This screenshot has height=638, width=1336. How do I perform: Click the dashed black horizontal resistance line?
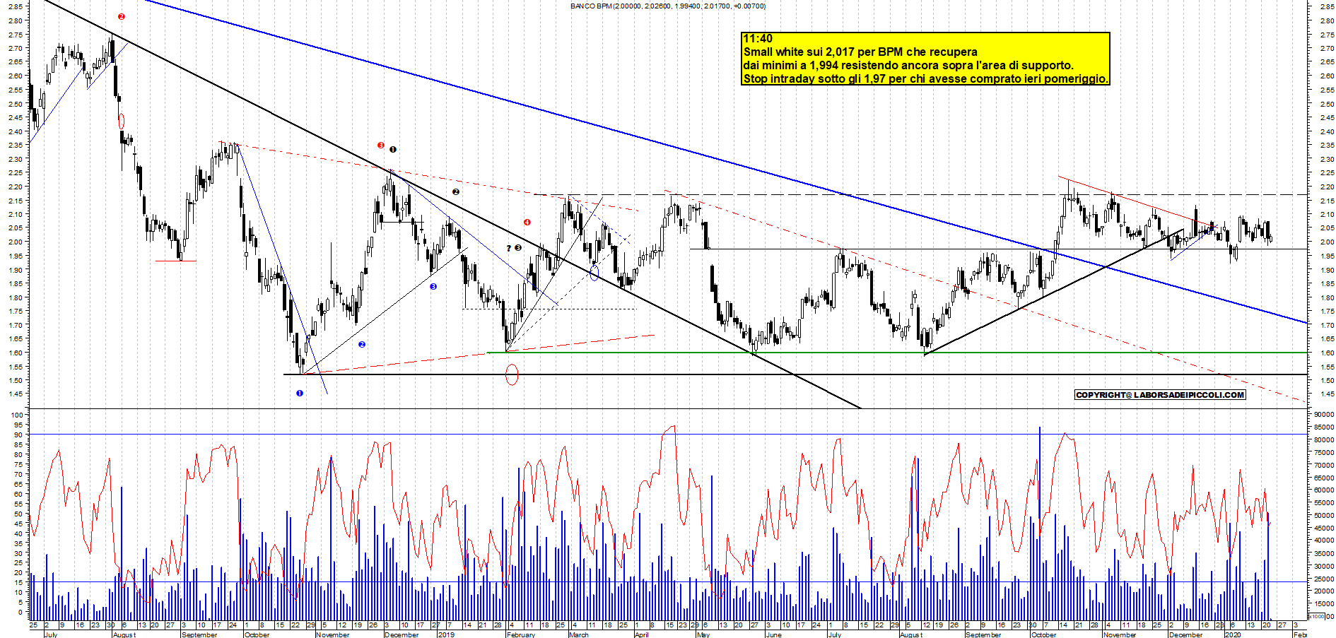(x=919, y=194)
